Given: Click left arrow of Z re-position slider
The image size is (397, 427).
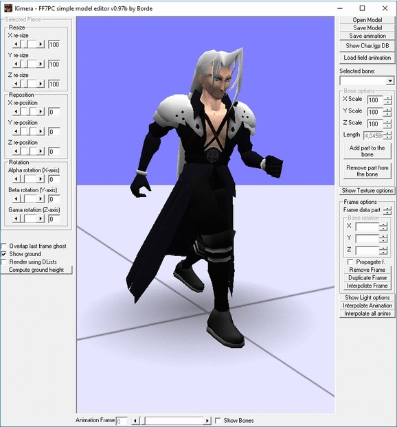Looking at the screenshot, I should (x=16, y=151).
